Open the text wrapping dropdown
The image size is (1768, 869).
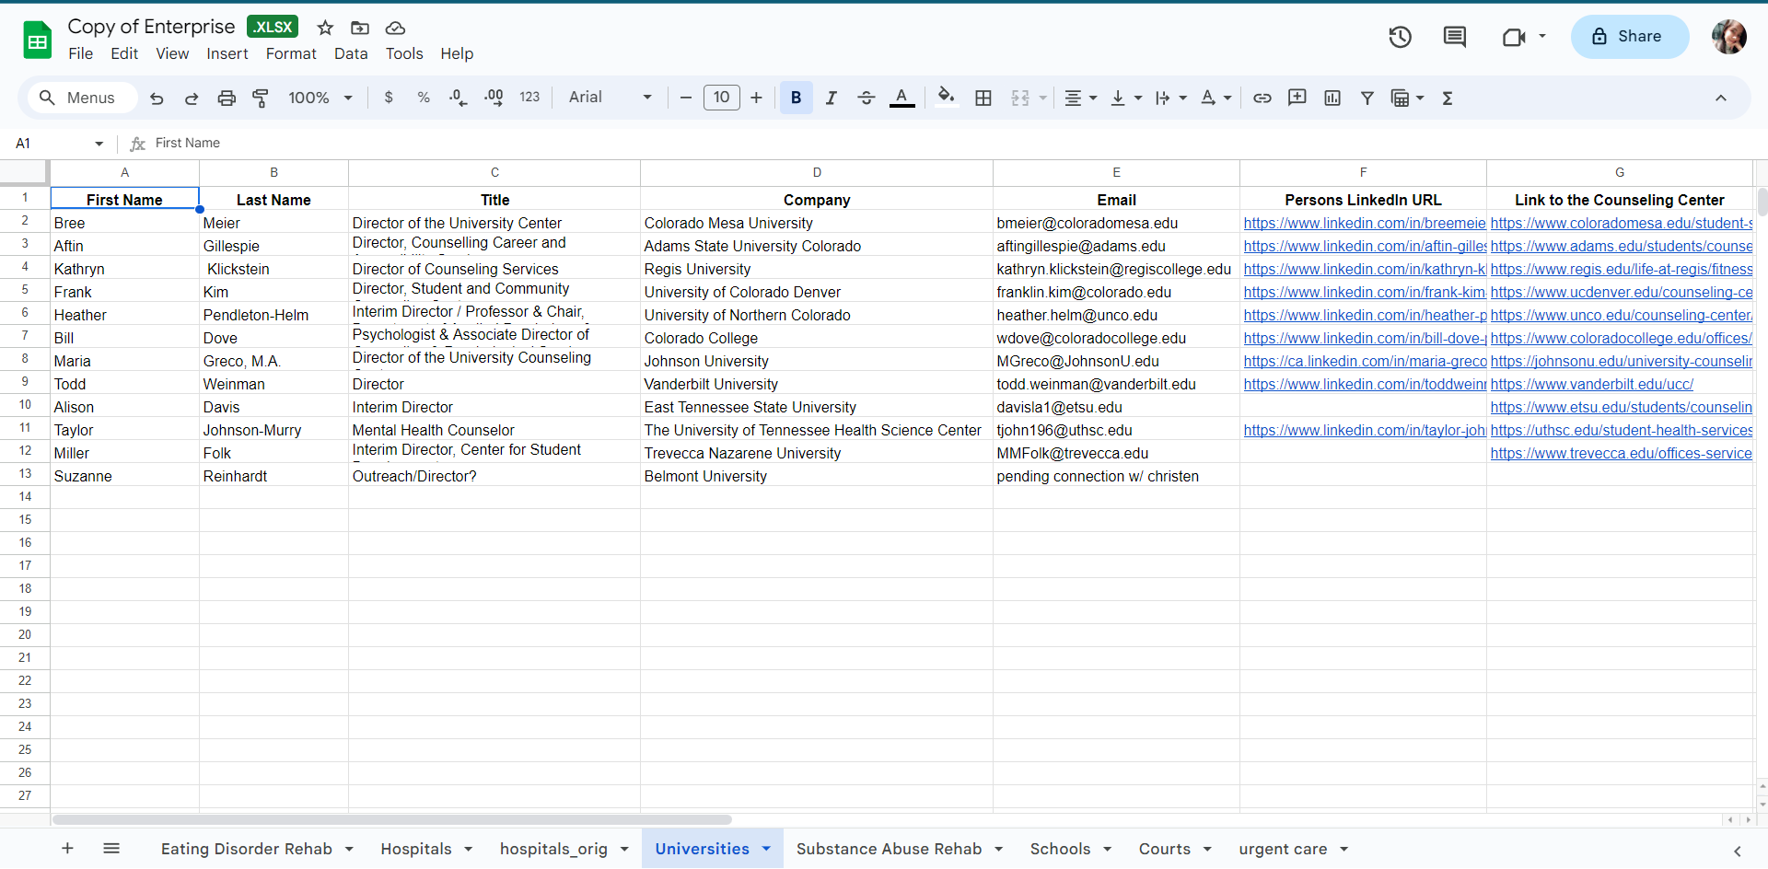coord(1171,98)
